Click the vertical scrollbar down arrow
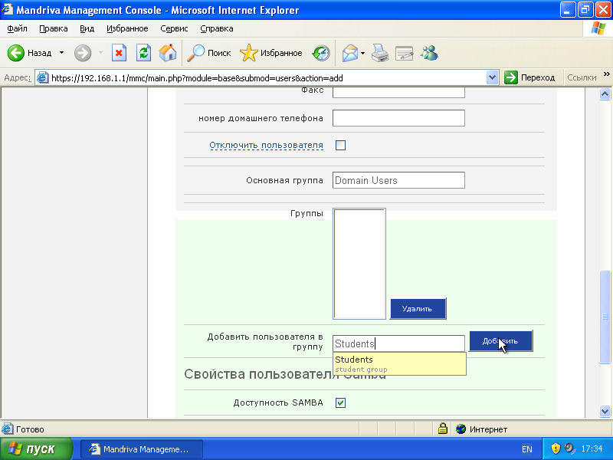 point(605,411)
